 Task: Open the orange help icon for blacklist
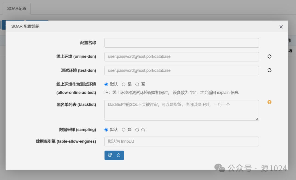pyautogui.click(x=269, y=102)
